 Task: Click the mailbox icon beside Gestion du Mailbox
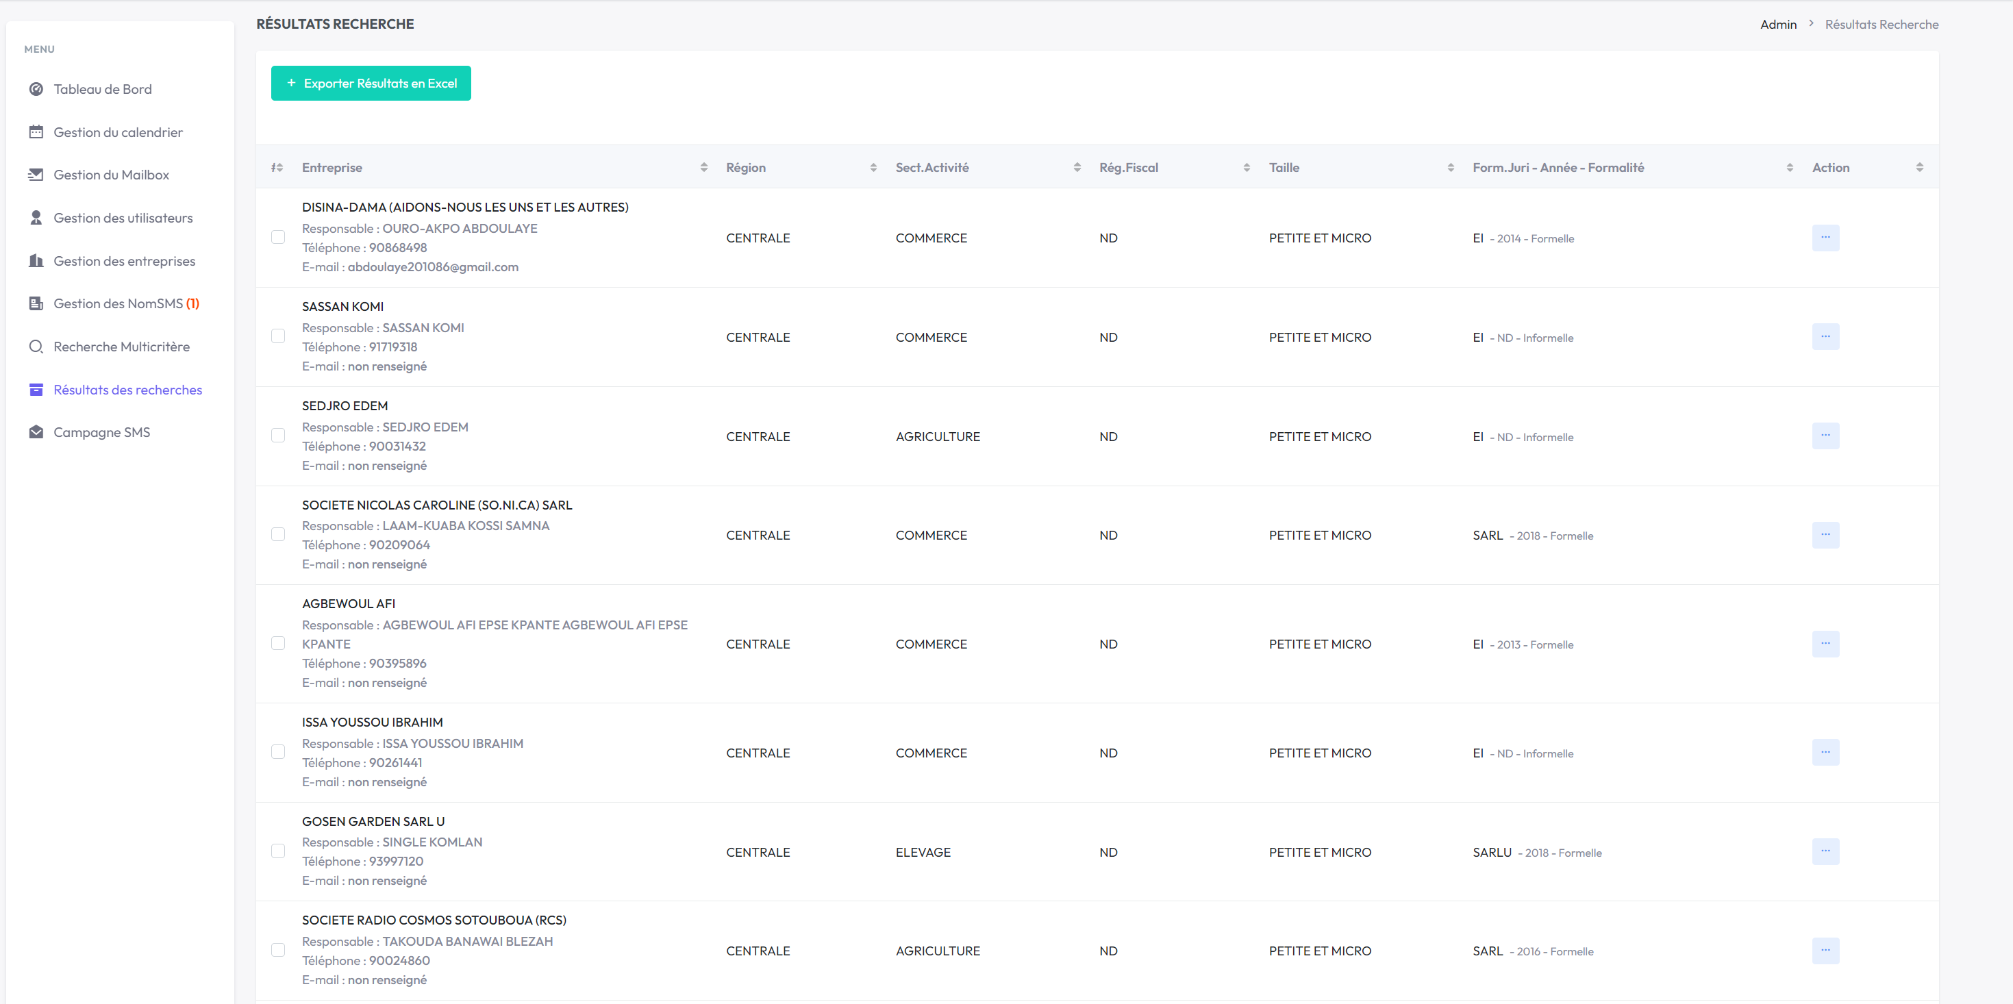click(36, 175)
